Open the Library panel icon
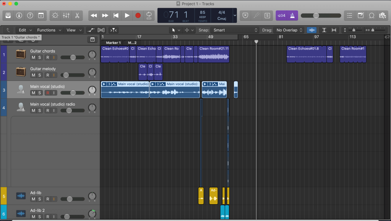Viewport: 391px width, 221px height. click(x=8, y=15)
